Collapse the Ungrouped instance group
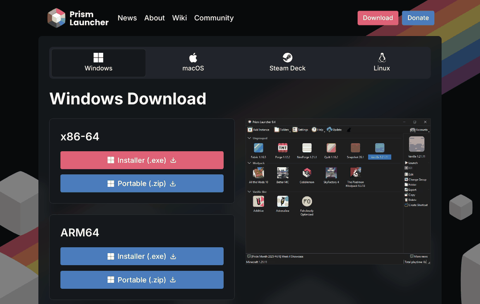Screen dimensions: 480x304 tap(249, 138)
